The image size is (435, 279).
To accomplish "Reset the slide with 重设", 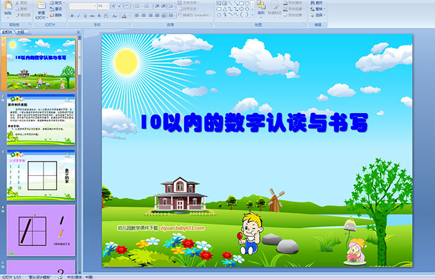I will pos(56,9).
